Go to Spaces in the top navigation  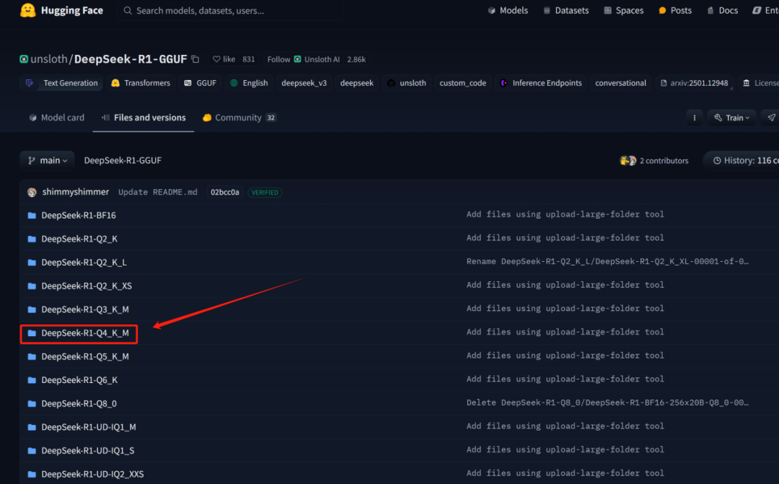click(623, 10)
